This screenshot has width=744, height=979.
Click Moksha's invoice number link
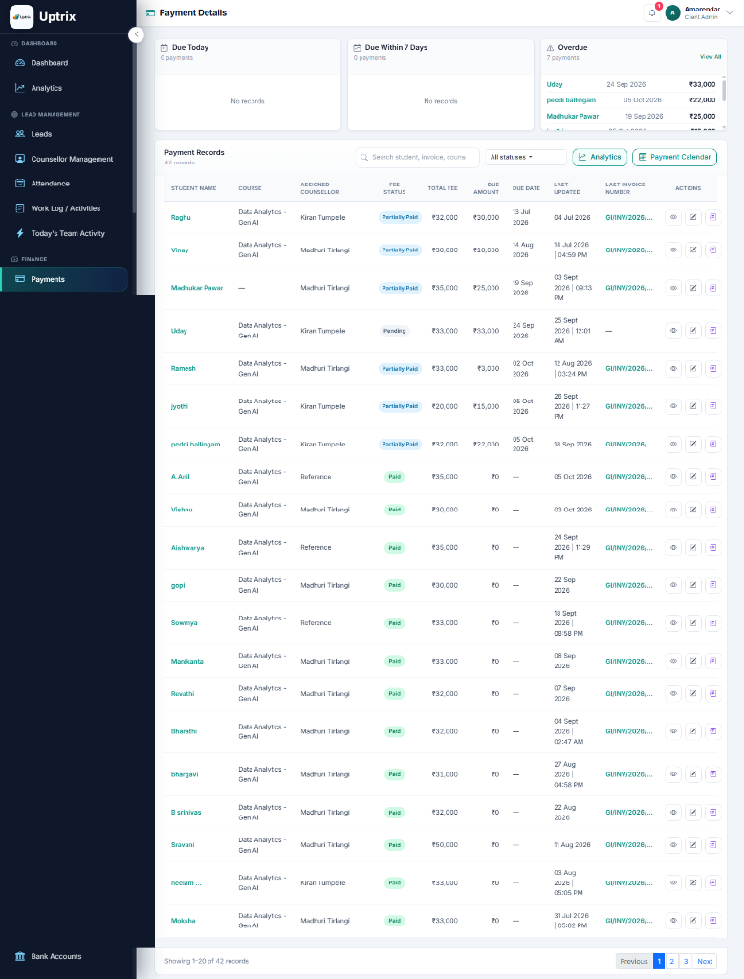[x=629, y=921]
